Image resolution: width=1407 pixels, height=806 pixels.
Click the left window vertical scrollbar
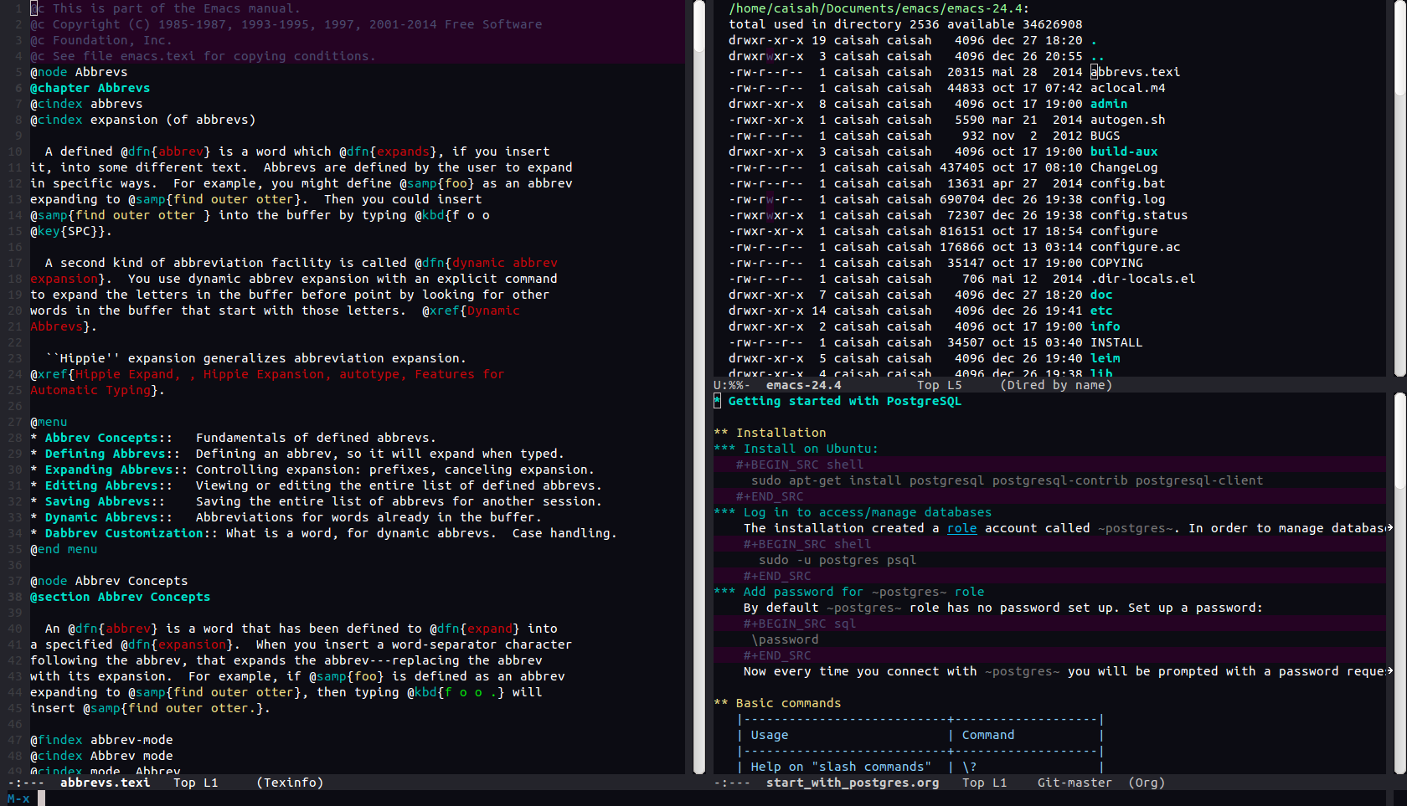(700, 388)
